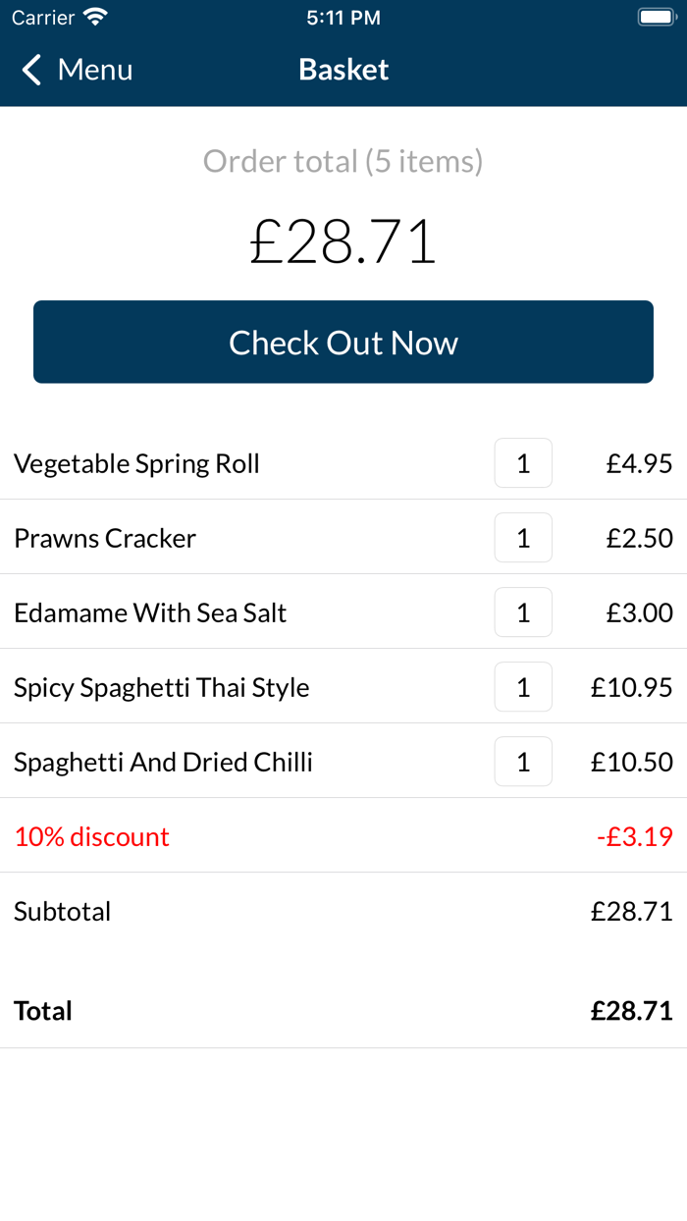687x1221 pixels.
Task: Tap Spaghetti And Dried Chilli item
Action: point(163,762)
